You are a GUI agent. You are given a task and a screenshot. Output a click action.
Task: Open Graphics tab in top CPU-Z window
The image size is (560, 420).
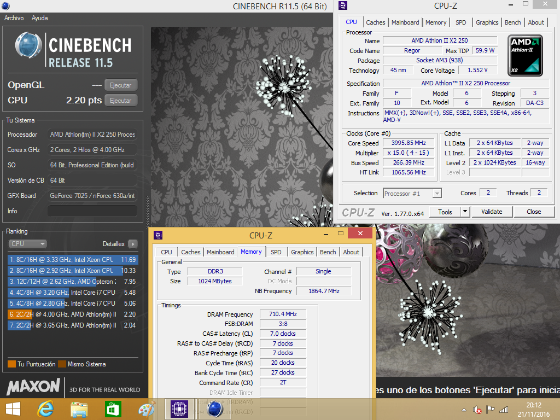point(487,22)
